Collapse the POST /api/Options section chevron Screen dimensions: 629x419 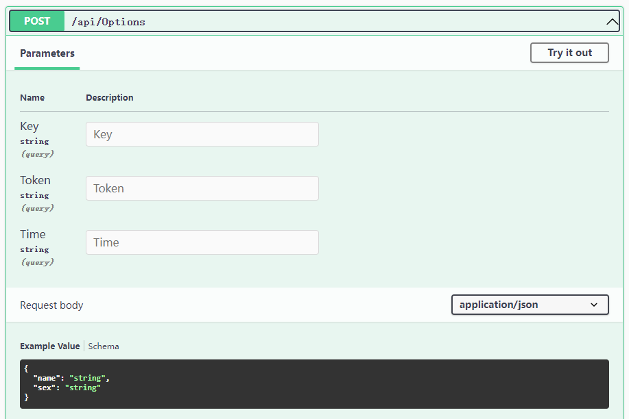[x=612, y=22]
